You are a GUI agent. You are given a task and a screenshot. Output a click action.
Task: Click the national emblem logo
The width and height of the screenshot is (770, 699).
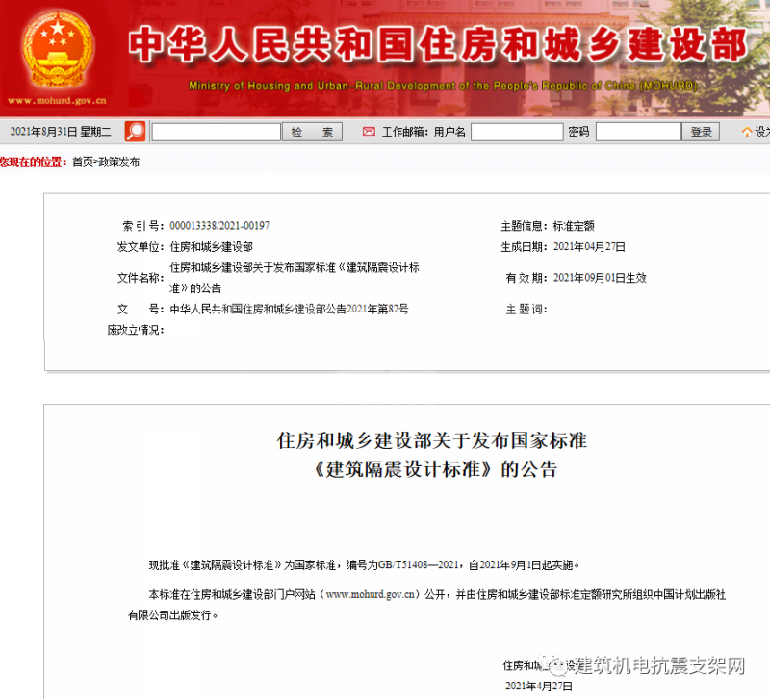(58, 49)
